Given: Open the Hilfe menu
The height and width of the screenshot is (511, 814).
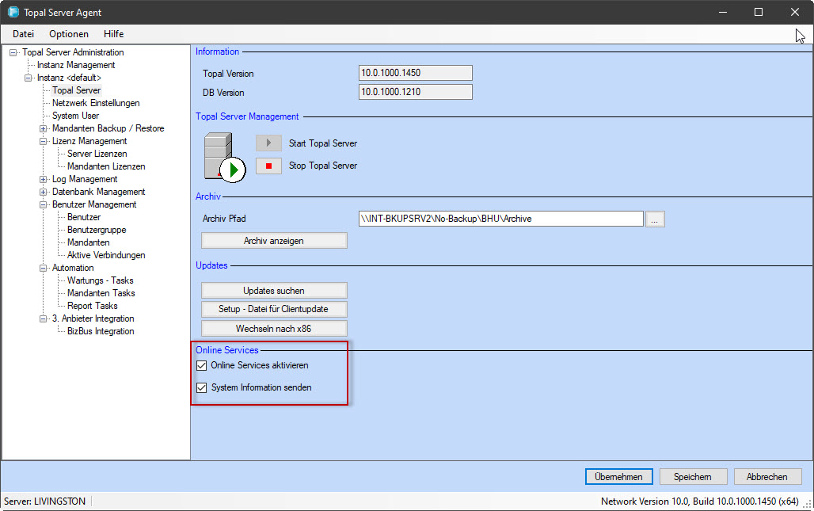Looking at the screenshot, I should click(113, 34).
